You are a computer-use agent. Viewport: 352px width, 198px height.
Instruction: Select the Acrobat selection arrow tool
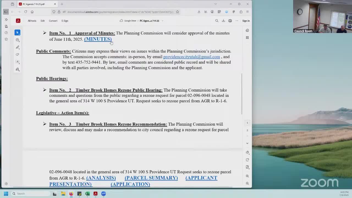click(17, 32)
